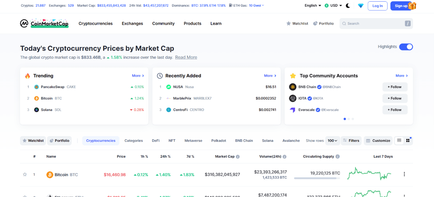Screen dimensions: 434x197
Task: Switch to the NFT tab
Action: [x=172, y=141]
